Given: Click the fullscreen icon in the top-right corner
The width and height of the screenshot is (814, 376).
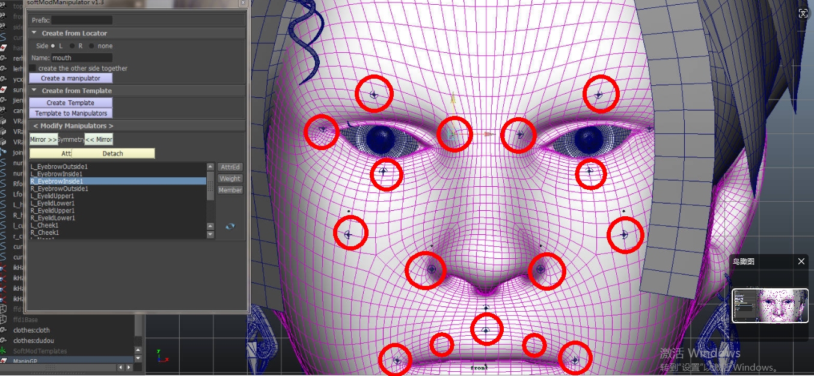Looking at the screenshot, I should pos(803,14).
